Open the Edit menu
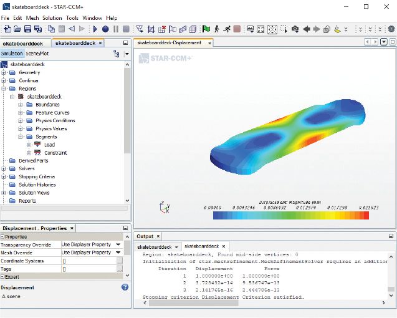The image size is (397, 318). [17, 18]
